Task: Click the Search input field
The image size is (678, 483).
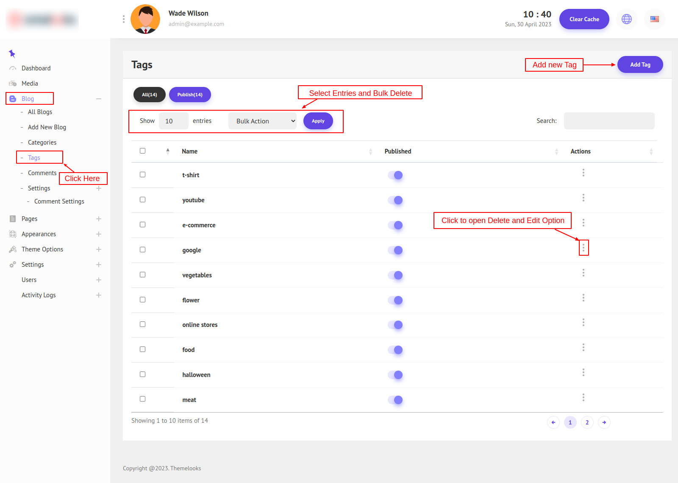Action: tap(609, 121)
